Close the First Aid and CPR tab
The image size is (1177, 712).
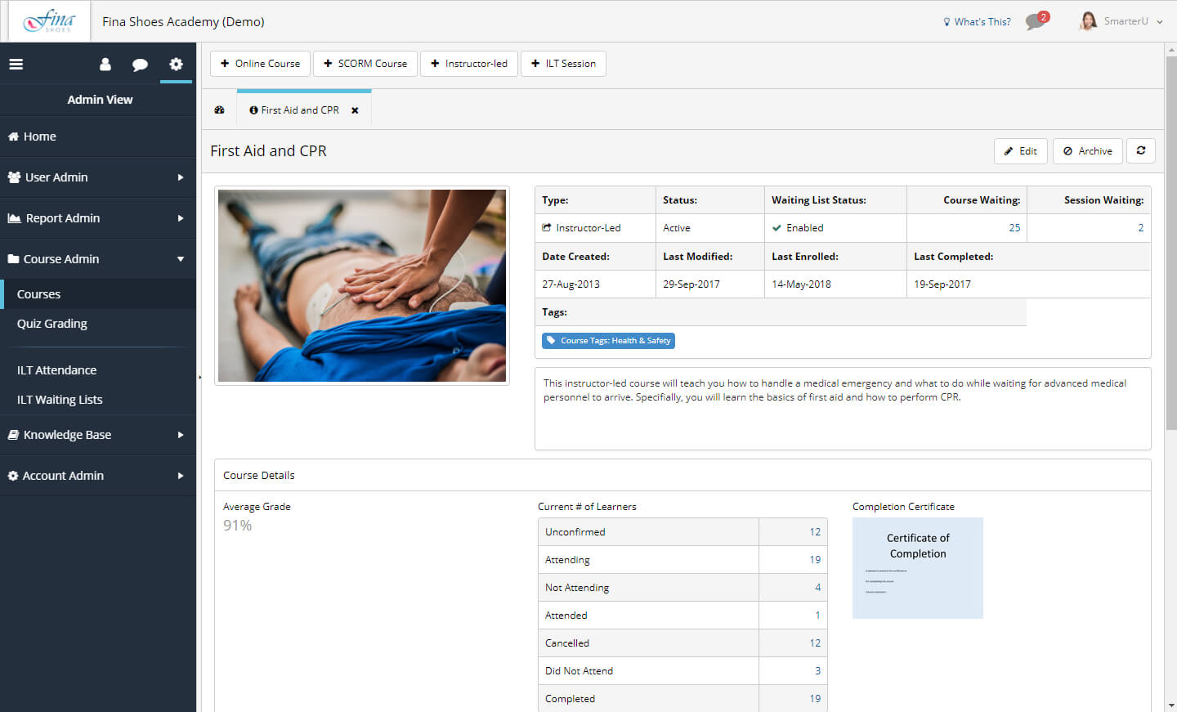click(x=355, y=110)
